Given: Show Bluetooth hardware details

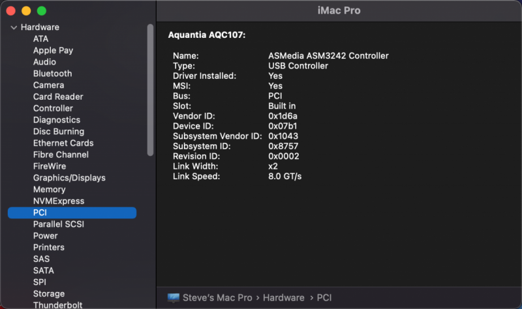Looking at the screenshot, I should click(x=52, y=74).
